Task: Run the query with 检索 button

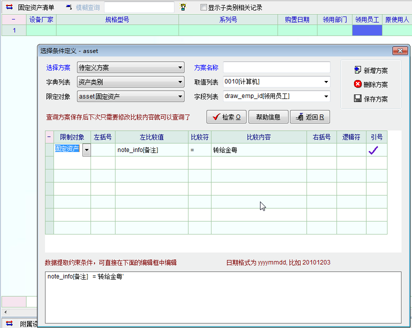Action: click(226, 117)
